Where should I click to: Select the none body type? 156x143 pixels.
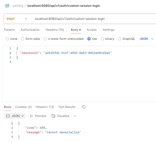(x=12, y=39)
